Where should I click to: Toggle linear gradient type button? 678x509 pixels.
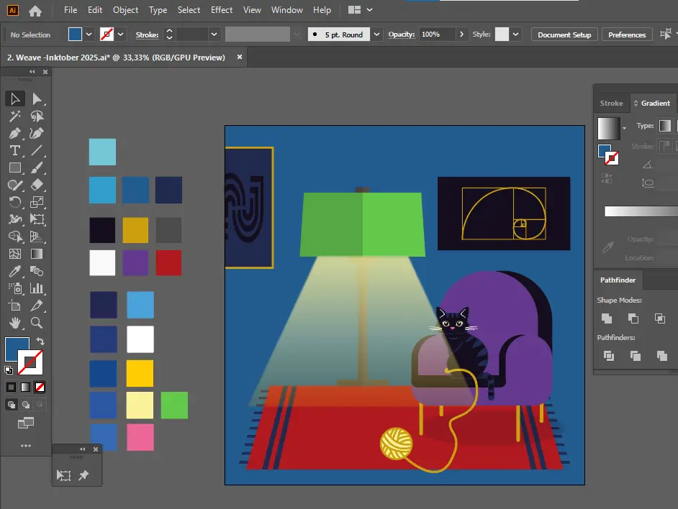click(665, 126)
